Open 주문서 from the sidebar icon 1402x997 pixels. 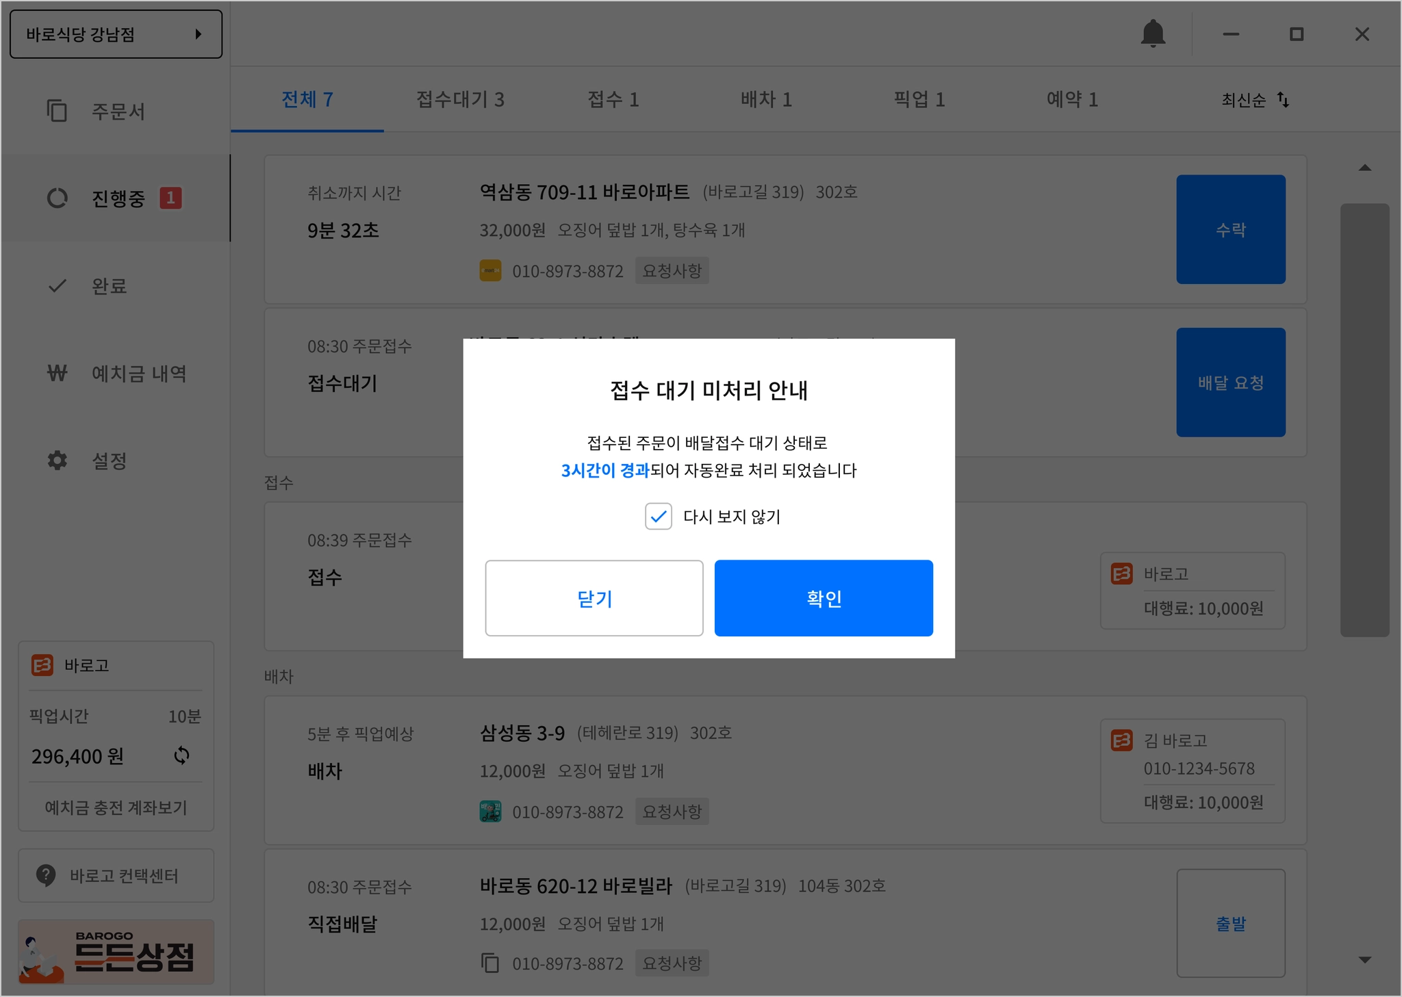coord(57,111)
